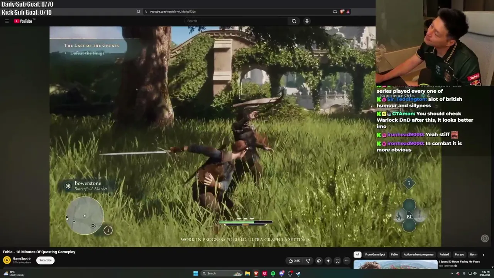Subscribe to the GameSpot channel
The image size is (494, 278).
45,260
